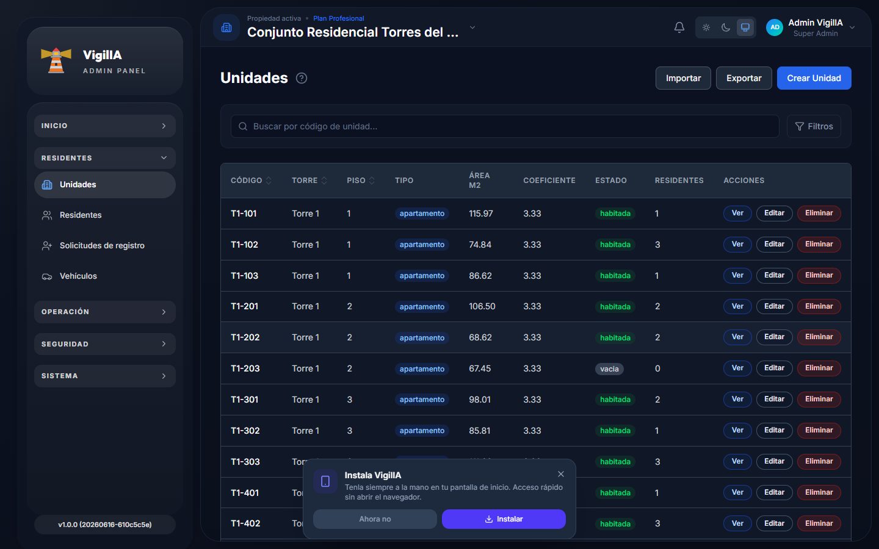Switch to light theme sun icon
The height and width of the screenshot is (549, 879).
(x=706, y=27)
